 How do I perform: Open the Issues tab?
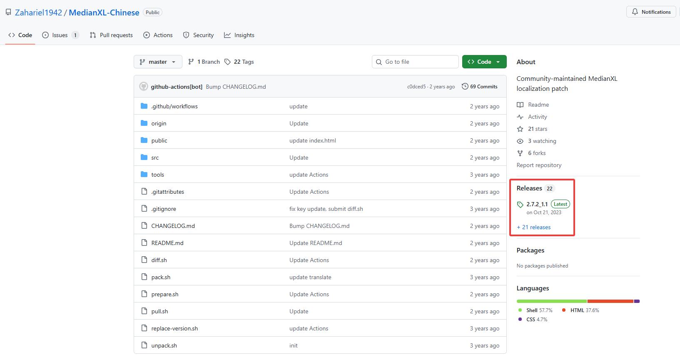[x=60, y=35]
